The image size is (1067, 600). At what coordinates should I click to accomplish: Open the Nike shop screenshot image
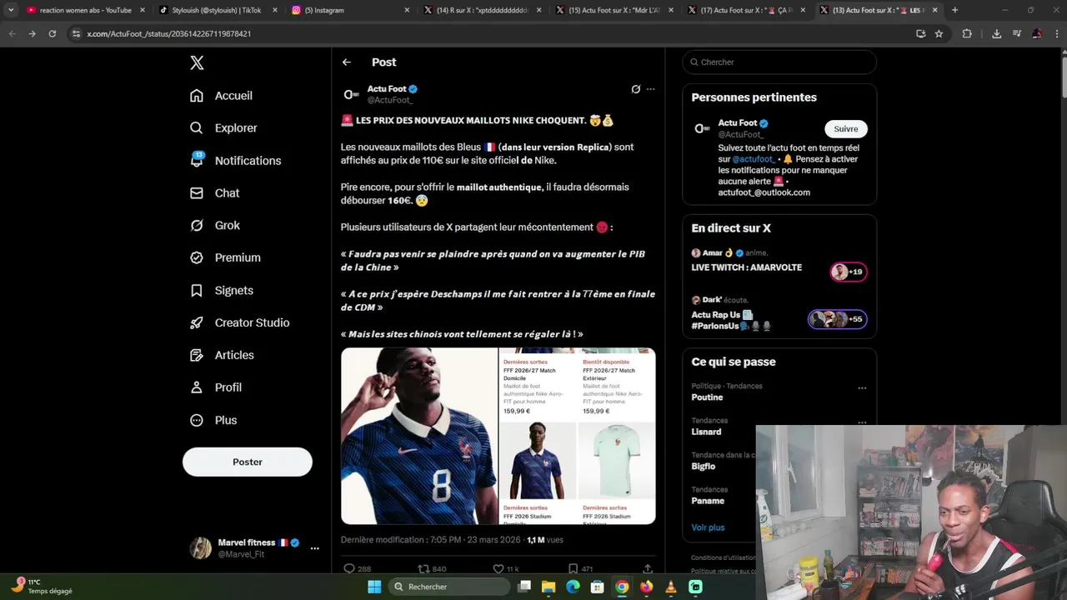(578, 436)
